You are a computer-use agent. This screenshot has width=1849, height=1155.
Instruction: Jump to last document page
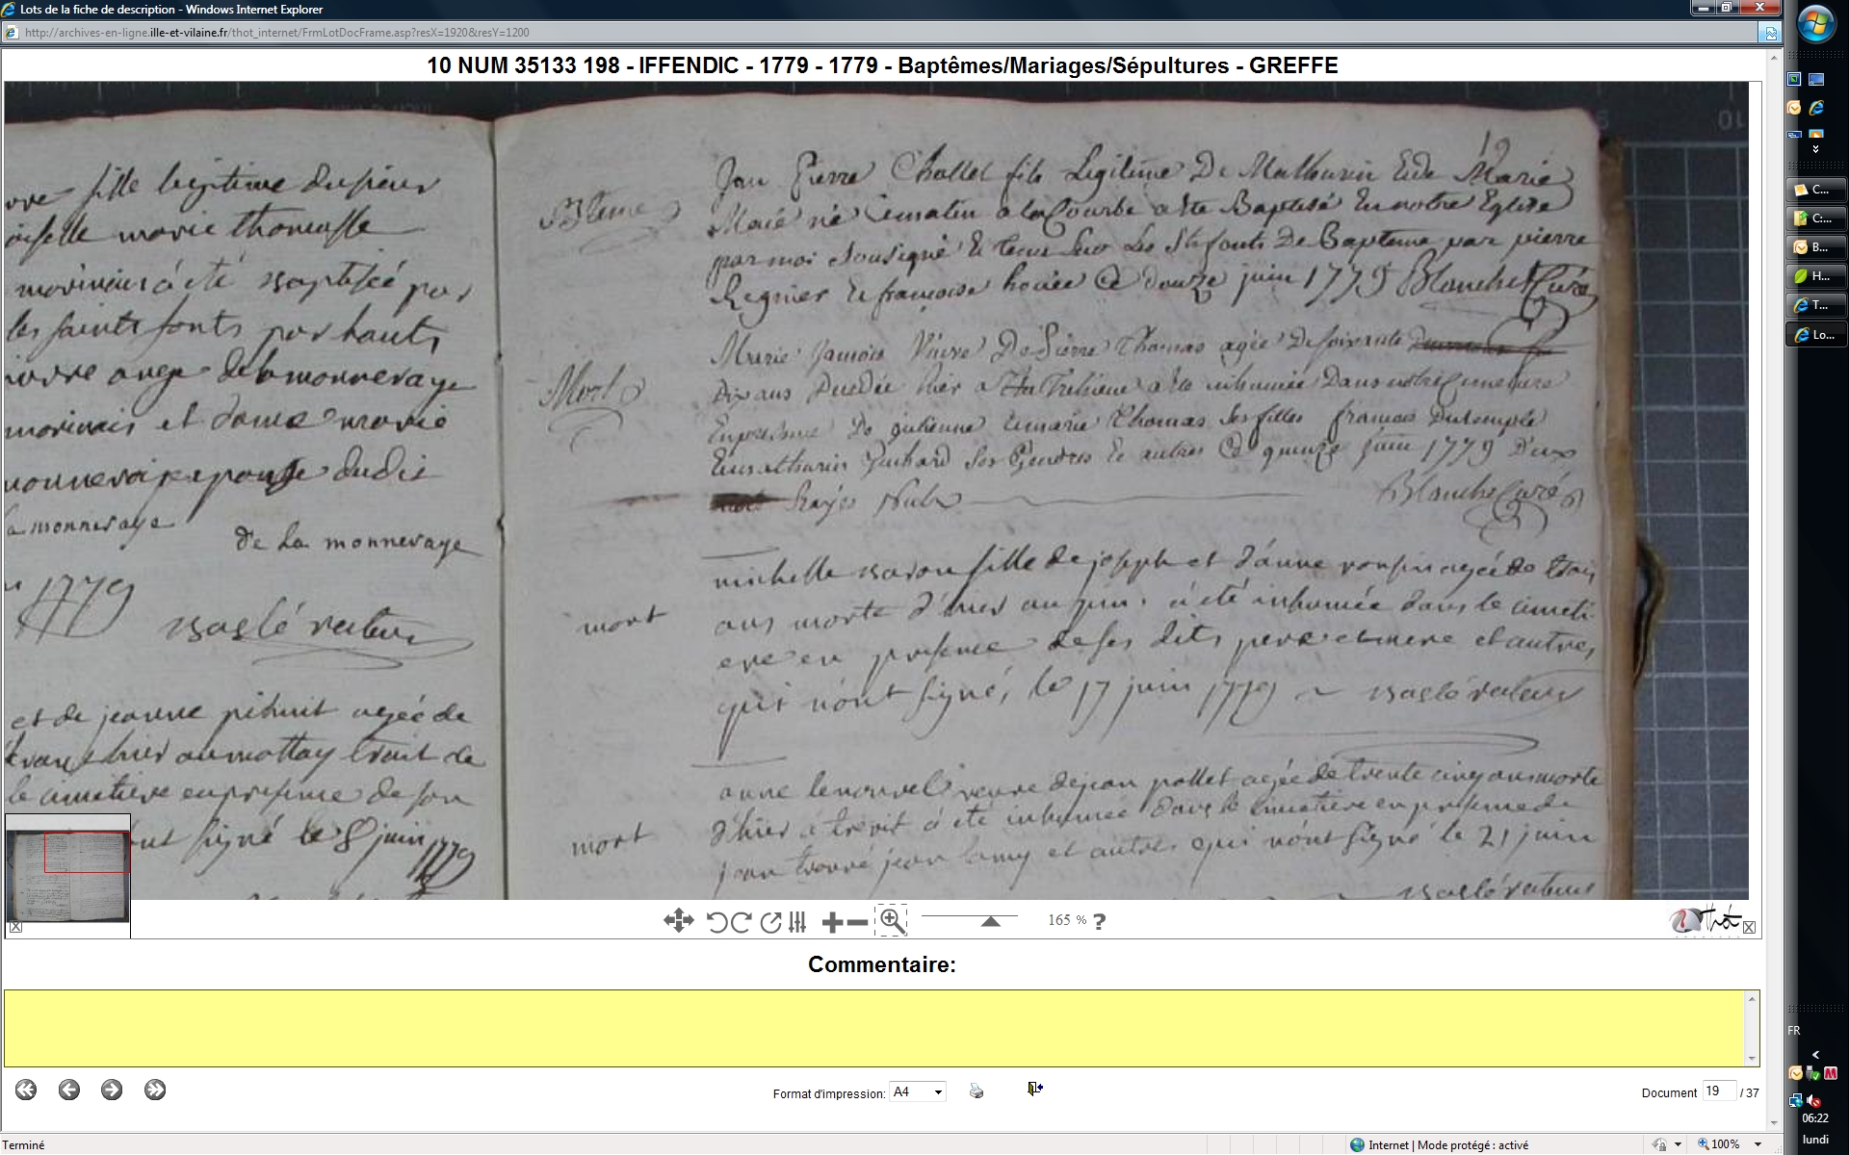coord(155,1090)
